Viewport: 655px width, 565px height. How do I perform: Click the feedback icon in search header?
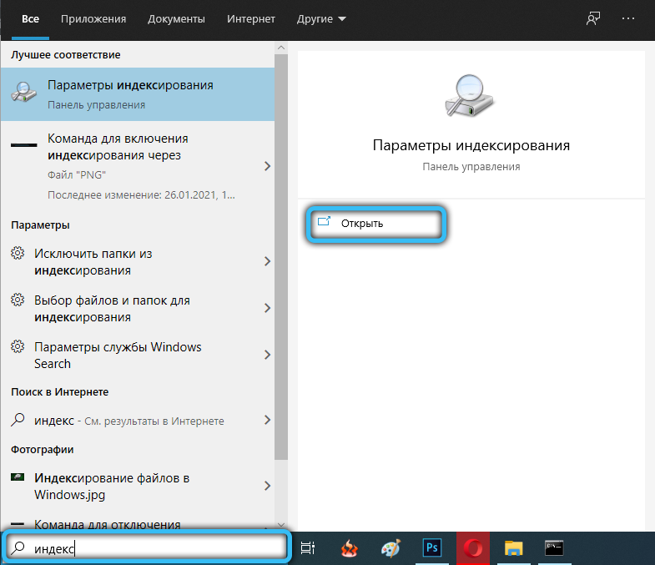(593, 18)
